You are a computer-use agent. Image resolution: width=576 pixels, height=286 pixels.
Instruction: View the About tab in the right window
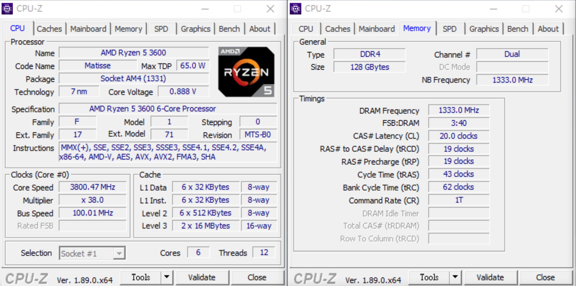pos(548,29)
